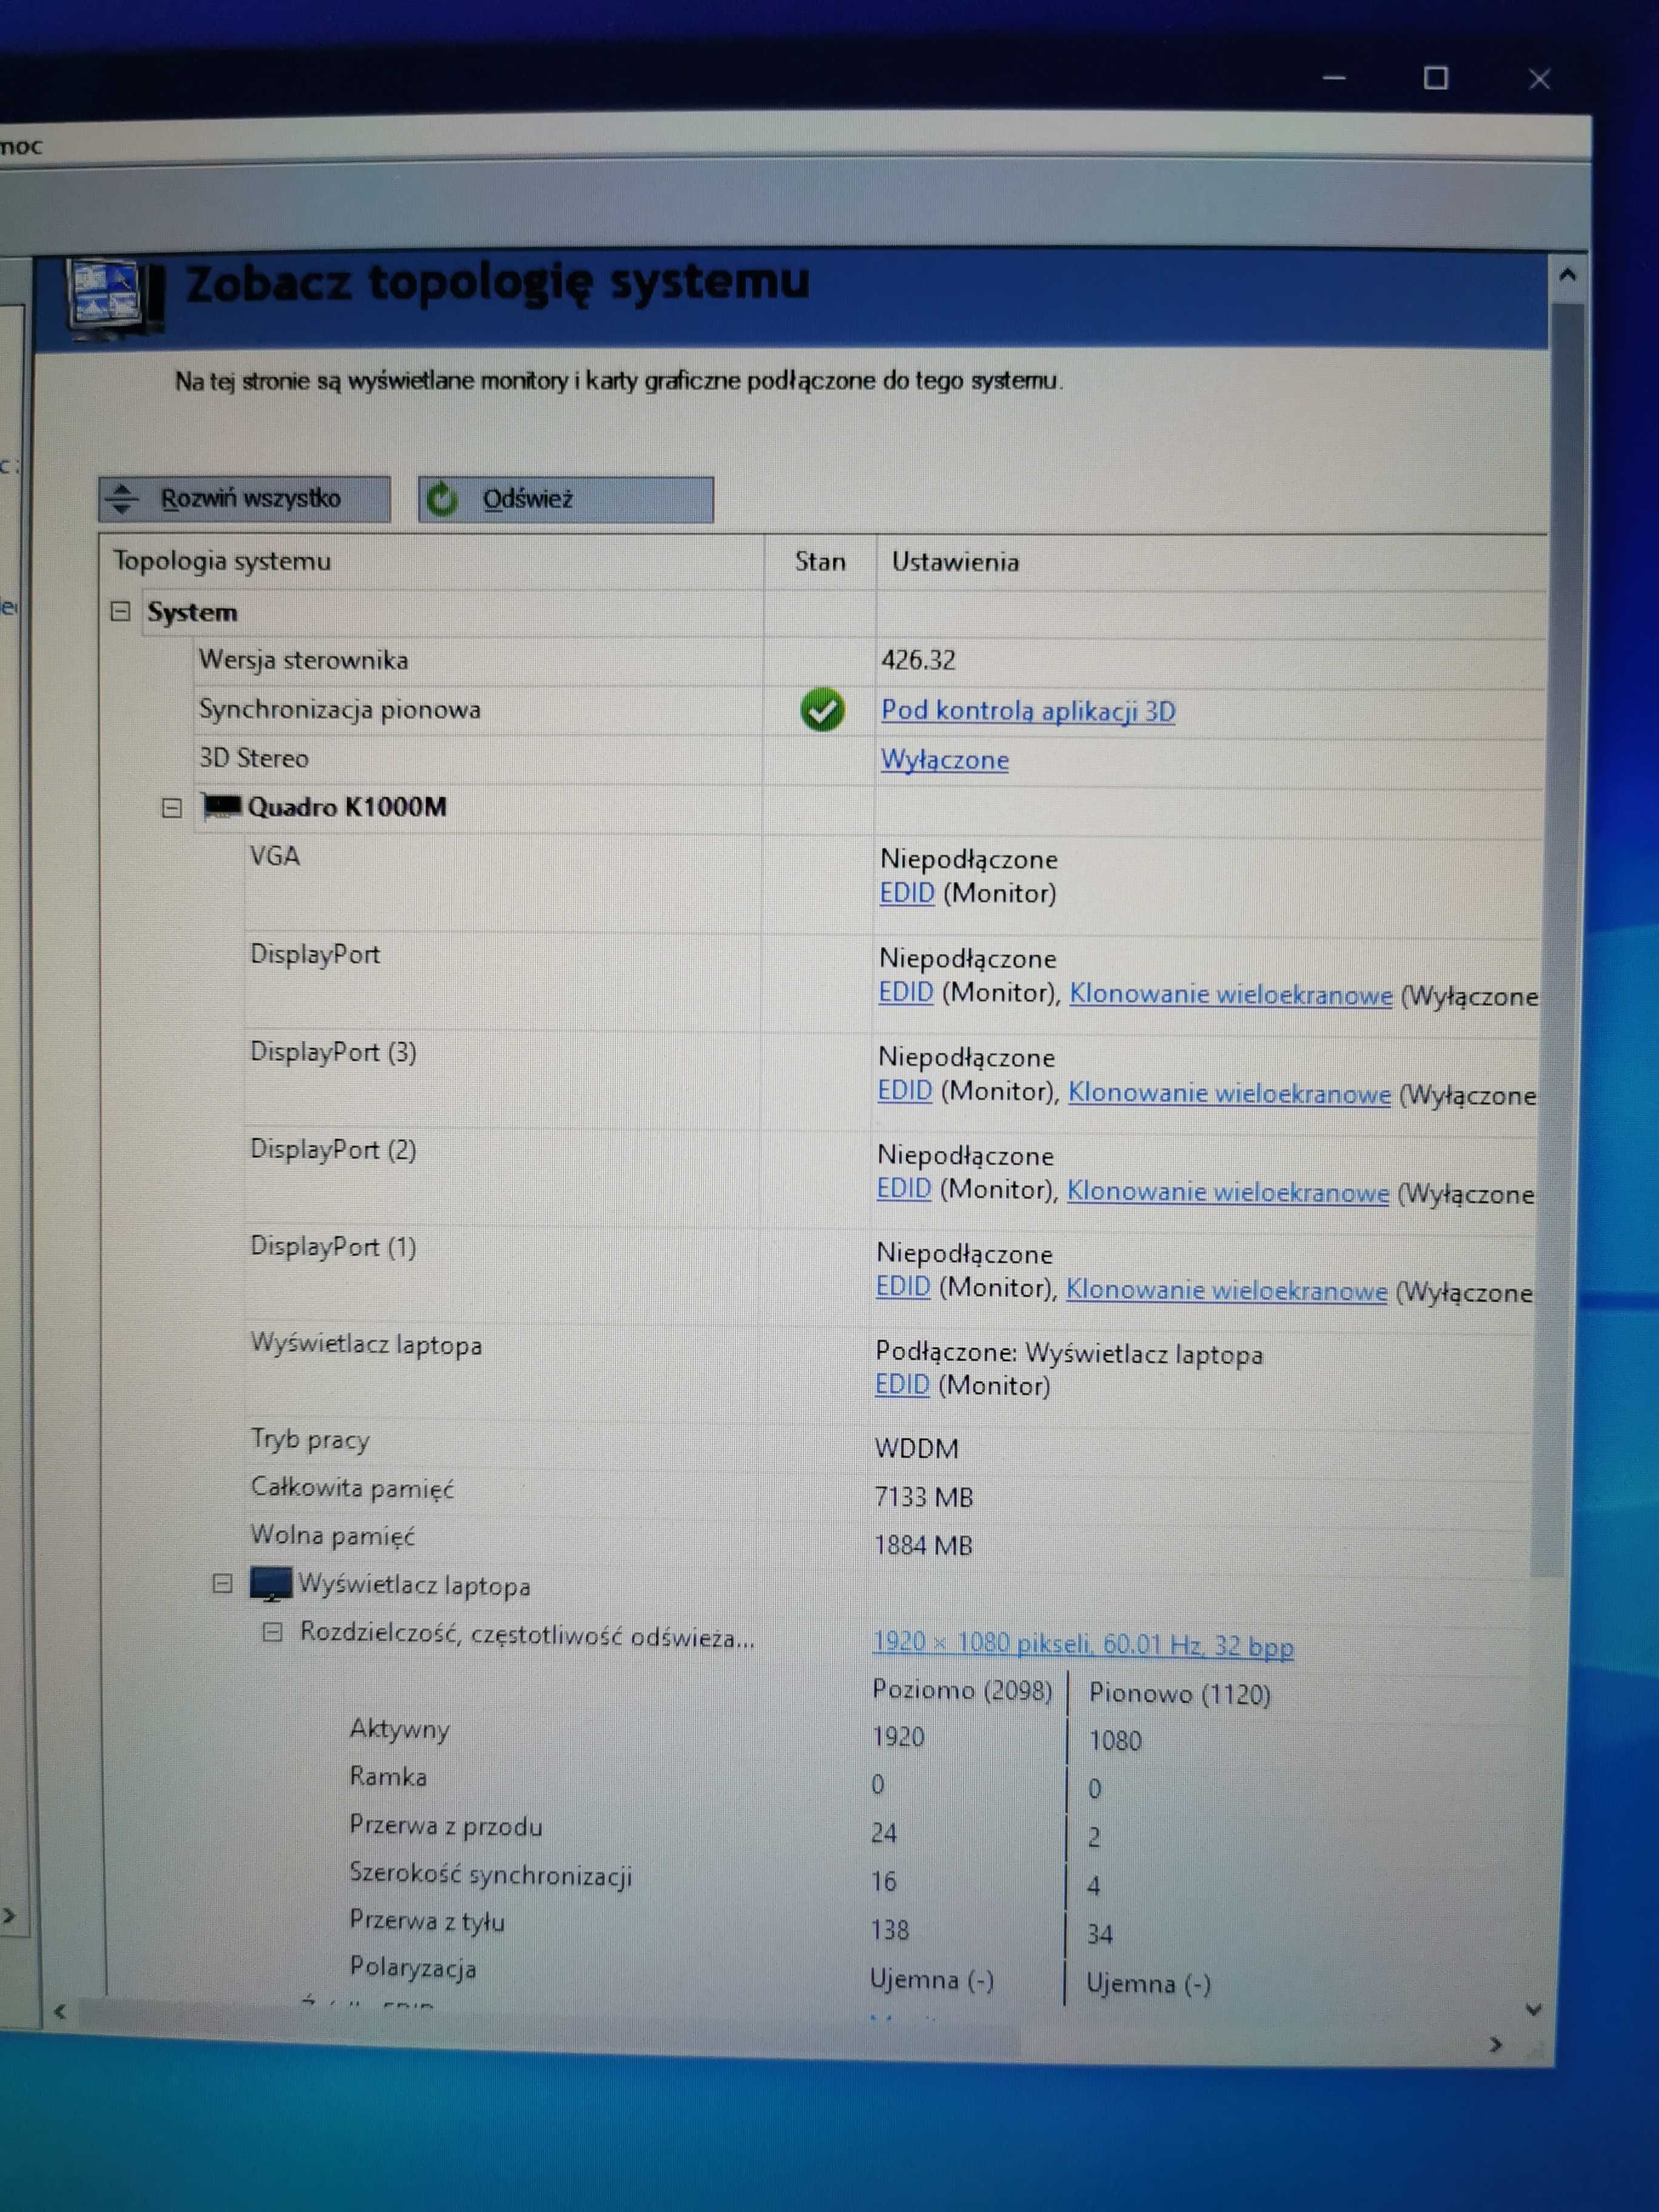Viewport: 1659px width, 2212px height.
Task: Click EDID link for Wyświetlacz laptopa
Action: pos(902,1384)
